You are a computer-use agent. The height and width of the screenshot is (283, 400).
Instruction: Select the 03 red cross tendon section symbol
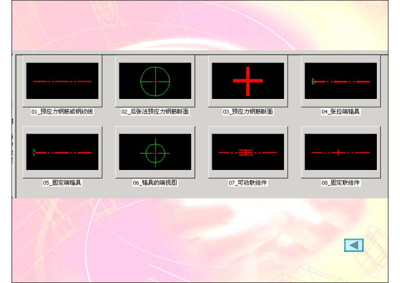tap(248, 81)
